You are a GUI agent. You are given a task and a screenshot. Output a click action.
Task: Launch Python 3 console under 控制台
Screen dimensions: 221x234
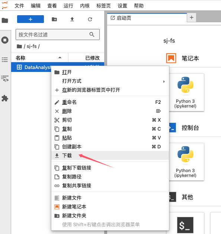(x=185, y=162)
